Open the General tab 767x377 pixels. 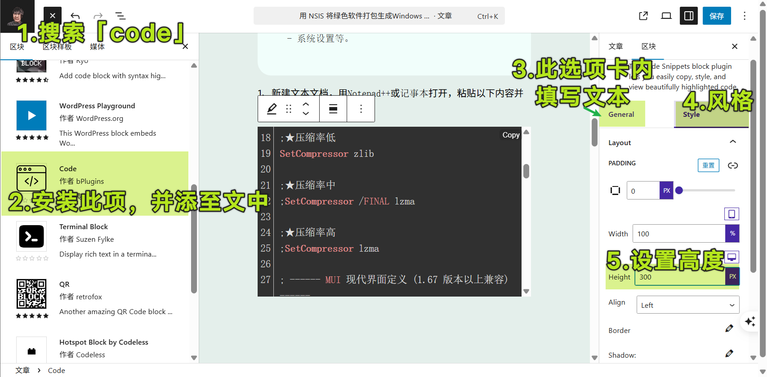[622, 114]
